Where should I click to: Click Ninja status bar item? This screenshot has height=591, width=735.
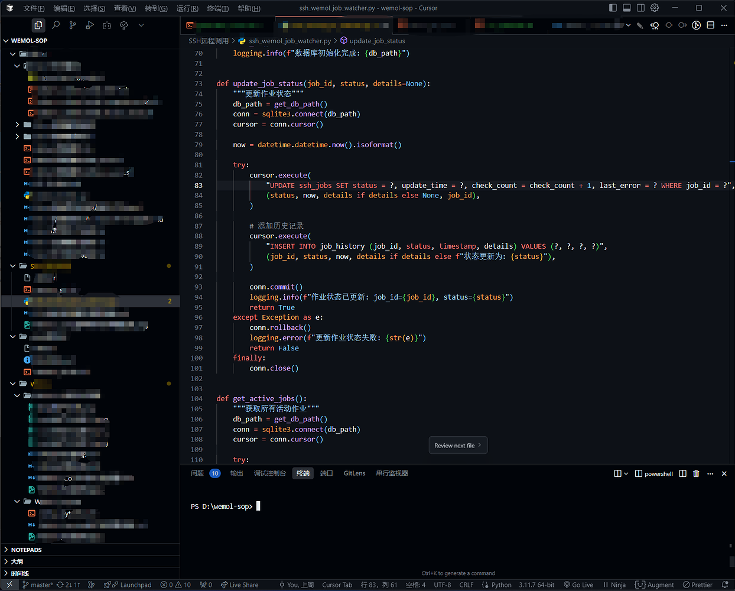(614, 585)
